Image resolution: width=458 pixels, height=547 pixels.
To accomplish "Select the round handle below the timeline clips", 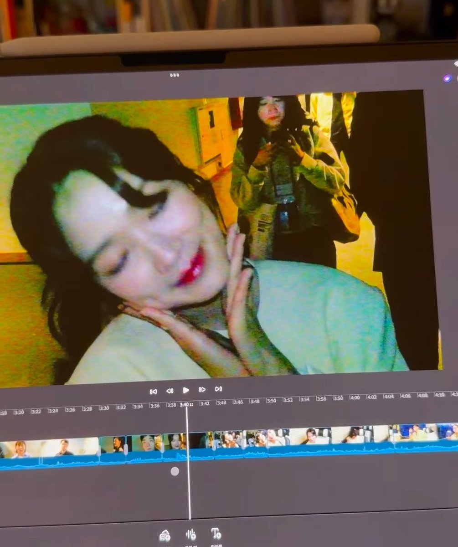I will pyautogui.click(x=175, y=471).
